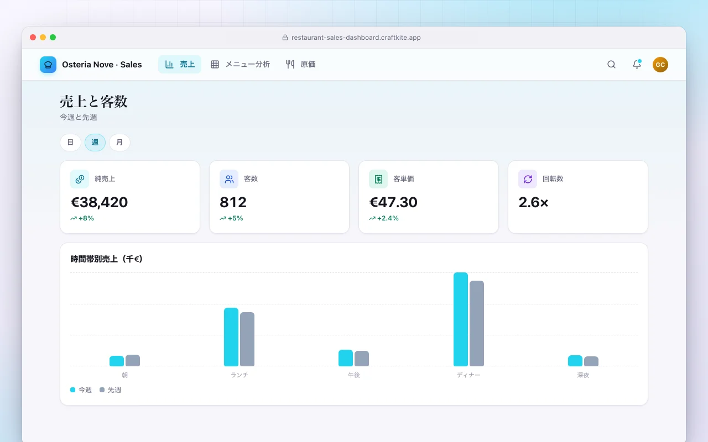Open the 原価 tab

tap(300, 65)
